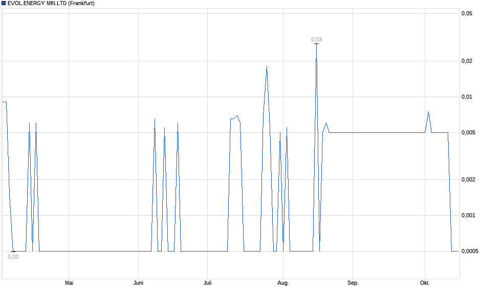481x296 pixels.
Task: Select the Okt. label on the time axis
Action: 425,283
